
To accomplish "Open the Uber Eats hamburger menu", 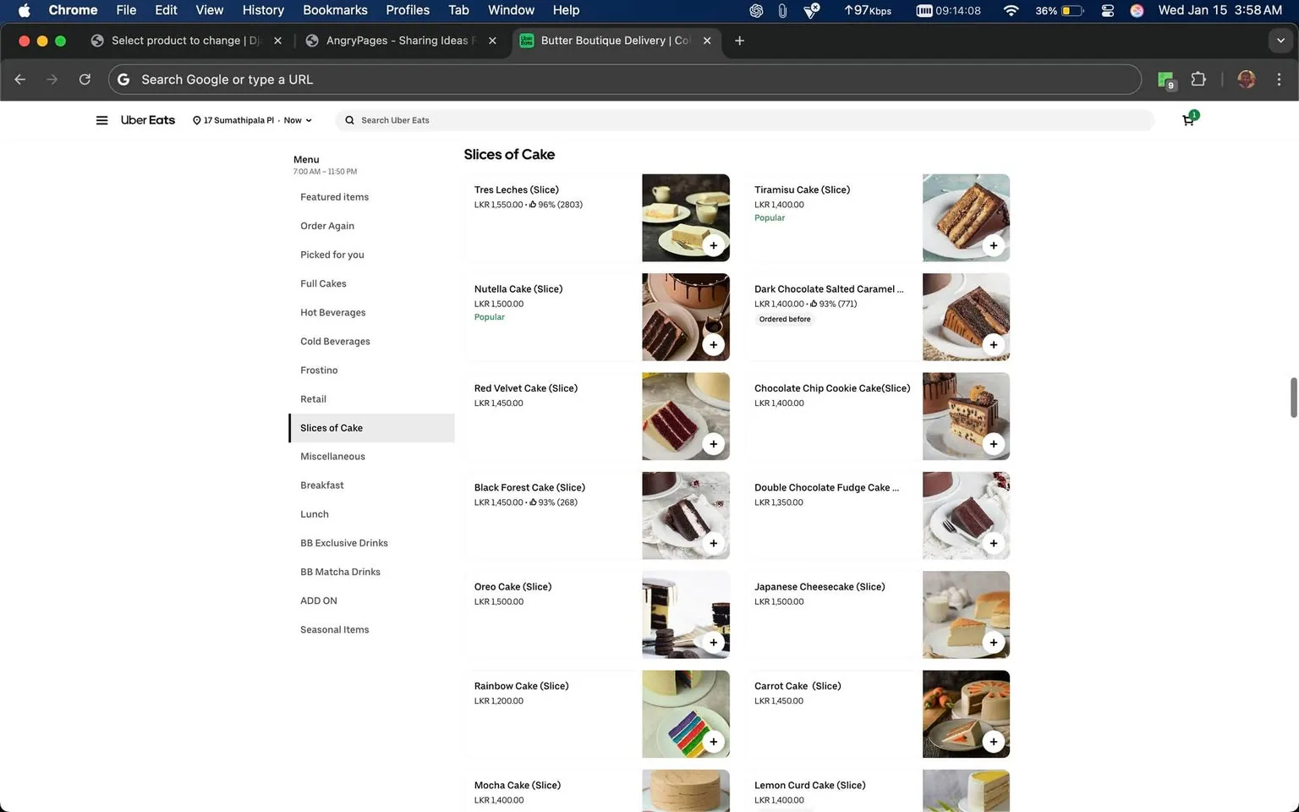I will tap(101, 120).
